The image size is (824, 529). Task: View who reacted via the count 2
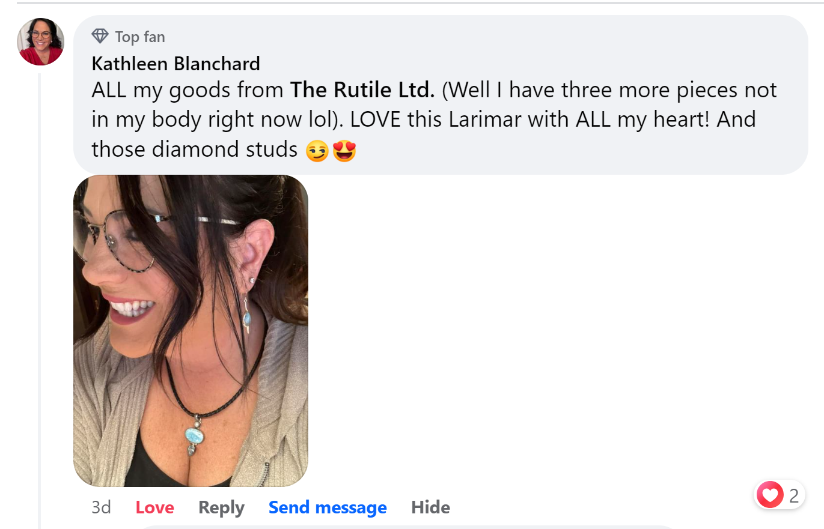coord(794,496)
